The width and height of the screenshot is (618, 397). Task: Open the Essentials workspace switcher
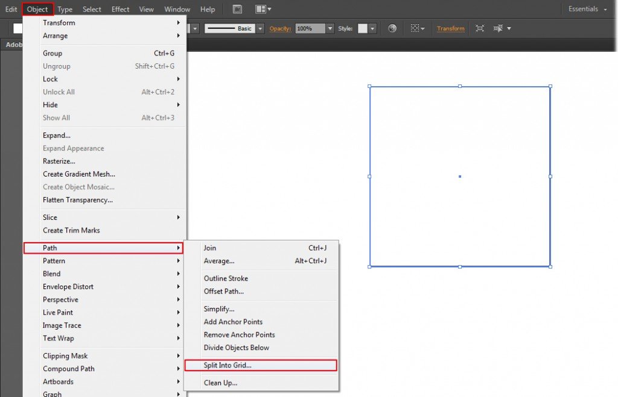(584, 8)
